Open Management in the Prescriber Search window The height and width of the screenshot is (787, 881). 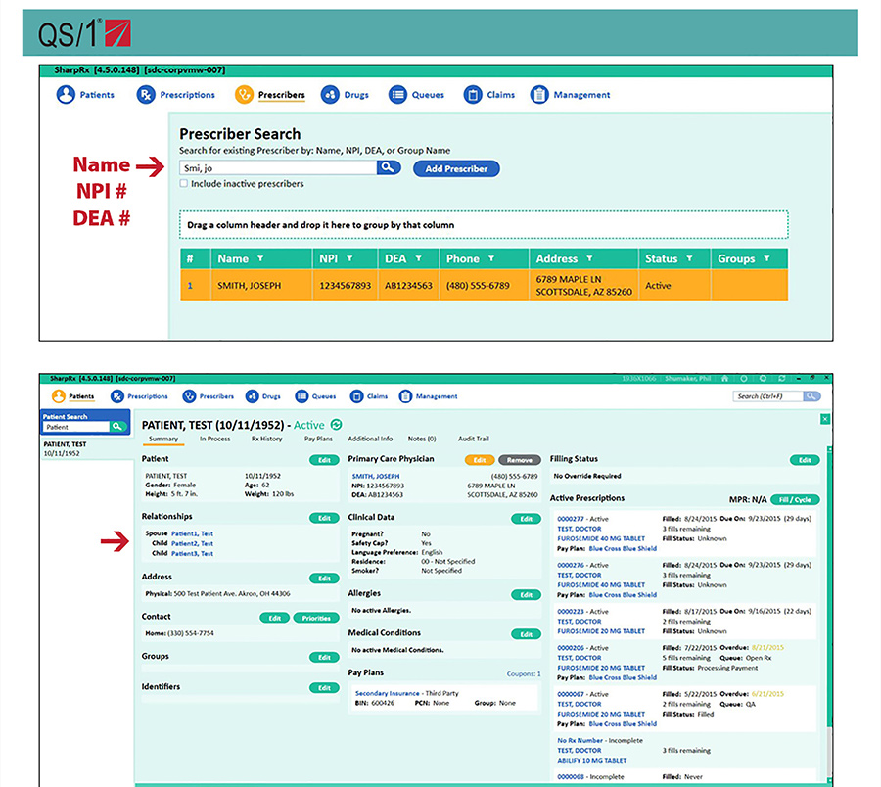tap(571, 95)
